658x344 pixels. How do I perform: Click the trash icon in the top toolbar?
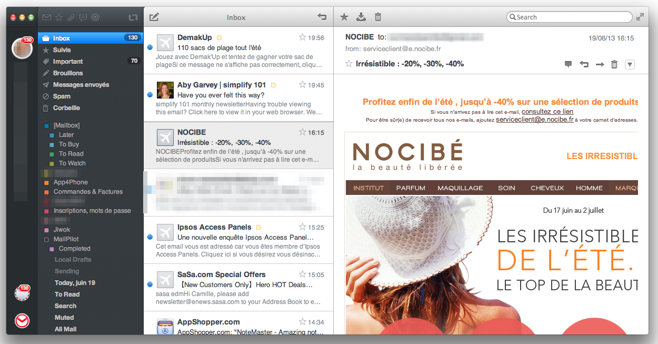coord(377,17)
